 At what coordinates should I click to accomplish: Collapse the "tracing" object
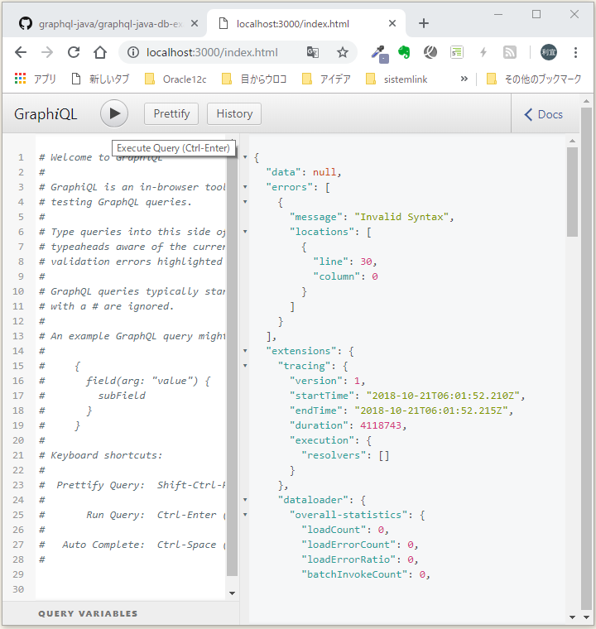pyautogui.click(x=245, y=366)
